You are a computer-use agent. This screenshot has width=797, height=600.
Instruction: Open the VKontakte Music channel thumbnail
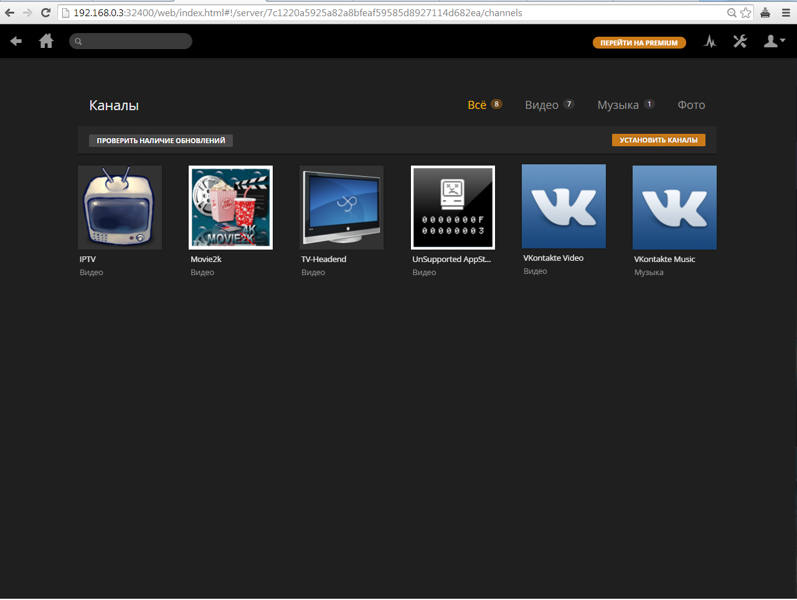[x=674, y=207]
